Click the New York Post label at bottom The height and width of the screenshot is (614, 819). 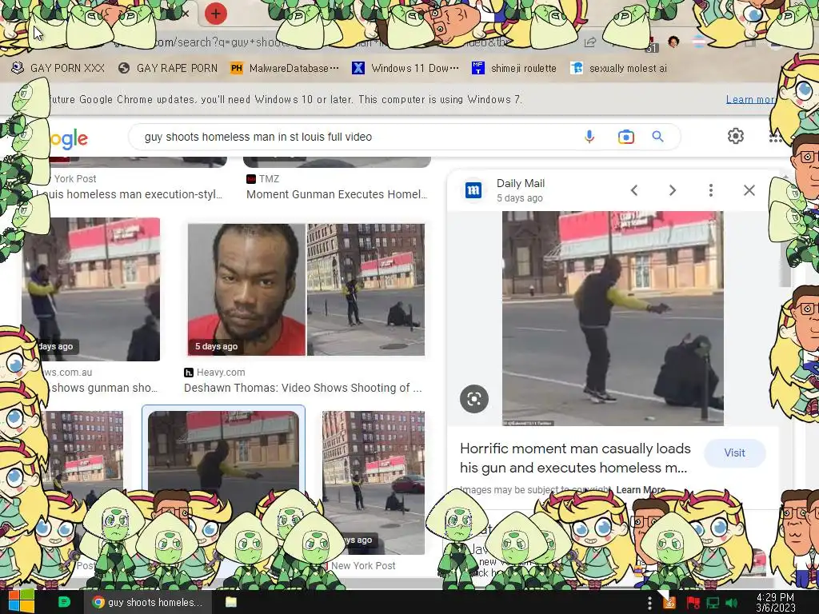(x=363, y=565)
